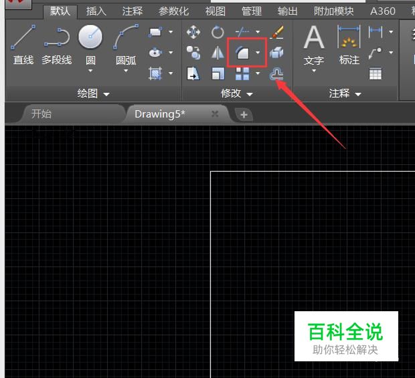Click the Ellipse draw tool icon

coord(155,52)
